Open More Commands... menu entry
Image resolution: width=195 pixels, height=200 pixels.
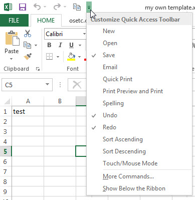(x=139, y=176)
